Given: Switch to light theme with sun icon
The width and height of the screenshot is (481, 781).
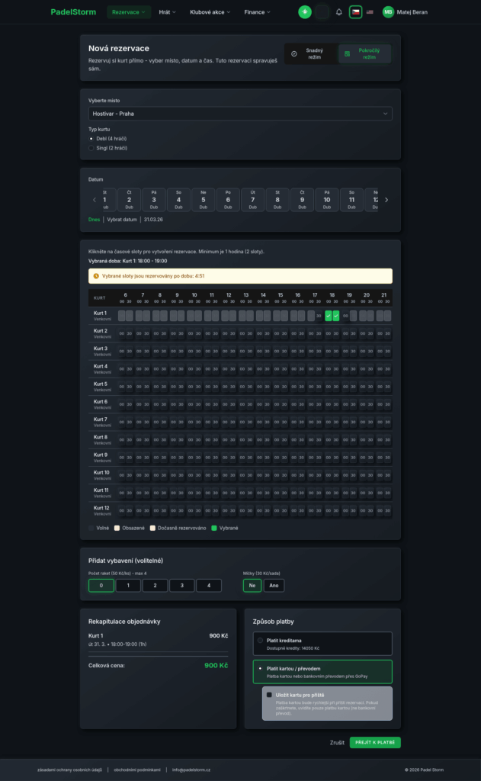Looking at the screenshot, I should pyautogui.click(x=305, y=12).
